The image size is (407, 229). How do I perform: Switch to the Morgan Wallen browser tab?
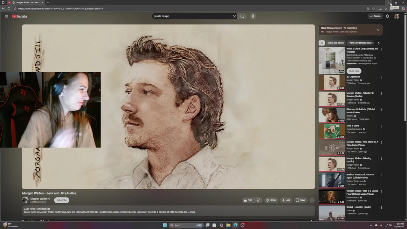click(x=26, y=3)
